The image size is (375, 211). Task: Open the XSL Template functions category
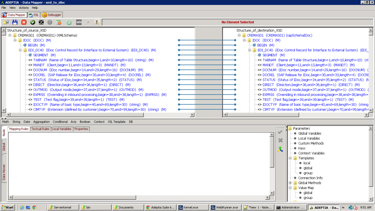[117, 122]
